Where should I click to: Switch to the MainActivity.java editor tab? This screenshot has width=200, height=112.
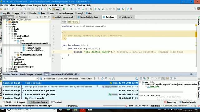pos(89,17)
